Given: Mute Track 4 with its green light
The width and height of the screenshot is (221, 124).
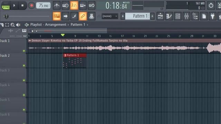Looking at the screenshot, I should click(x=24, y=95).
